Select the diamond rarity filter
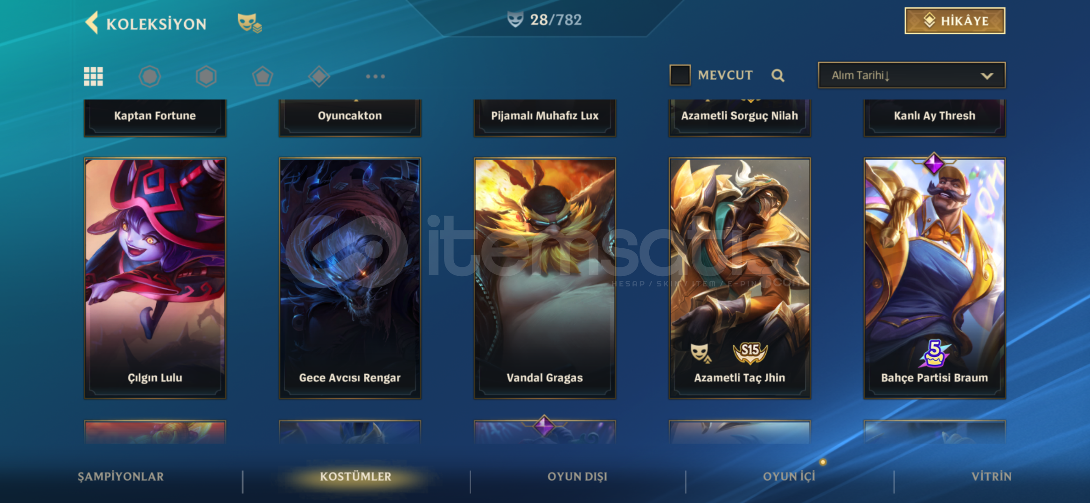The image size is (1090, 503). [x=319, y=76]
